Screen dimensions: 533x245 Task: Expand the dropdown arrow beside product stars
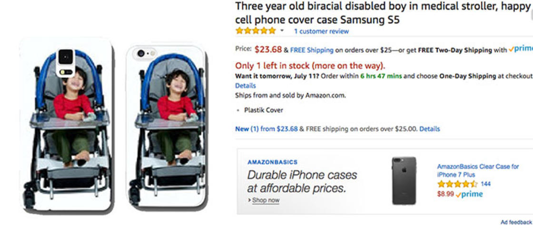282,31
